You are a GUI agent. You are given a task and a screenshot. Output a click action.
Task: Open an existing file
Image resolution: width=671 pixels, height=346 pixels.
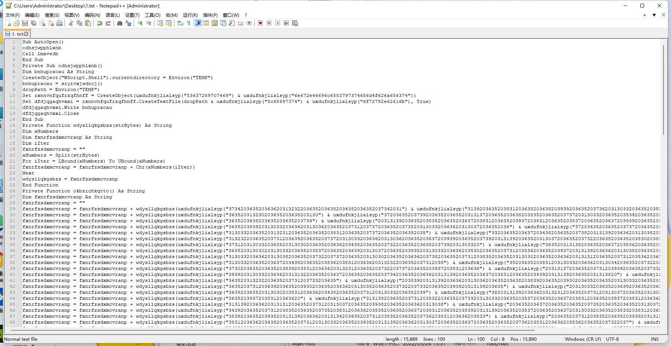click(x=17, y=23)
